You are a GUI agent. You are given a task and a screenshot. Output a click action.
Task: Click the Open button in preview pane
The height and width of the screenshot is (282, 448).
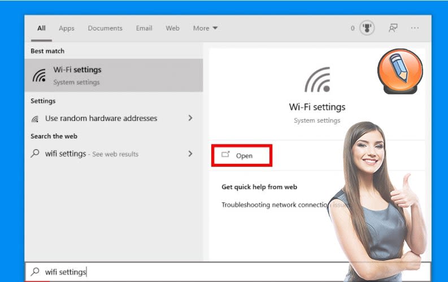[242, 155]
